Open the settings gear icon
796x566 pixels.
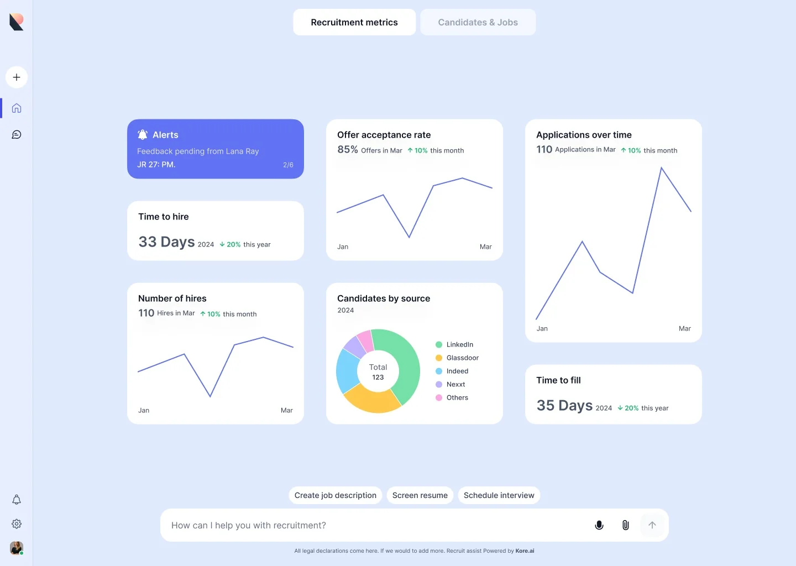pos(16,523)
